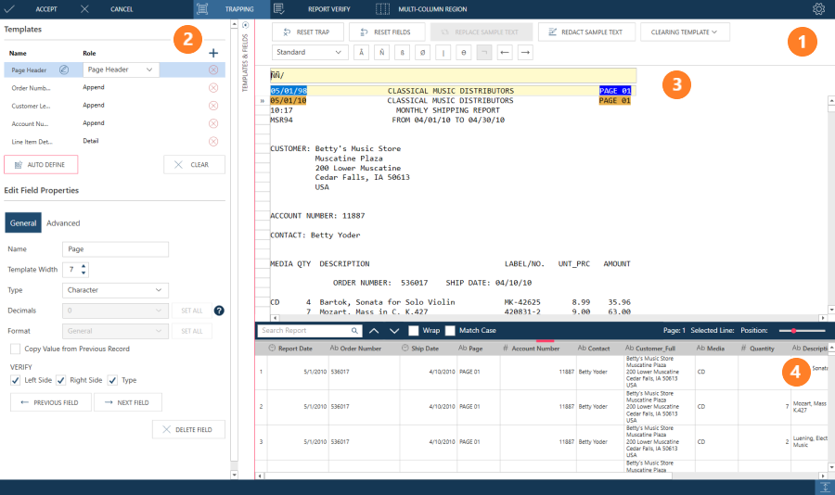Edit the Page Header template name
The width and height of the screenshot is (835, 495).
(64, 70)
